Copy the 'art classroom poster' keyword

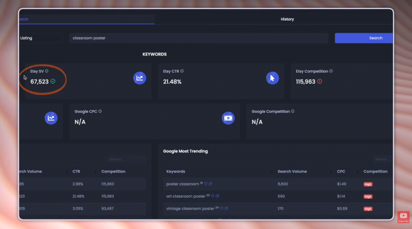(217, 196)
